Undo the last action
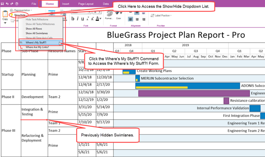 (7, 4)
